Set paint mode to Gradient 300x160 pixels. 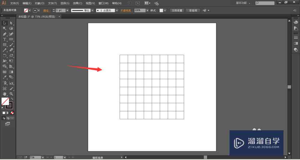click(8, 113)
